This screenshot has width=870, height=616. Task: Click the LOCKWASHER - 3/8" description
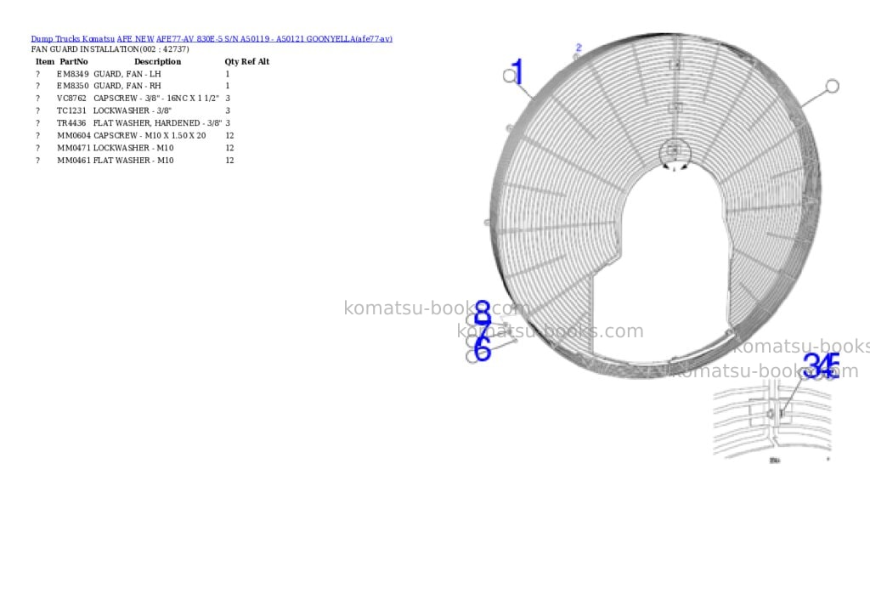(x=132, y=111)
